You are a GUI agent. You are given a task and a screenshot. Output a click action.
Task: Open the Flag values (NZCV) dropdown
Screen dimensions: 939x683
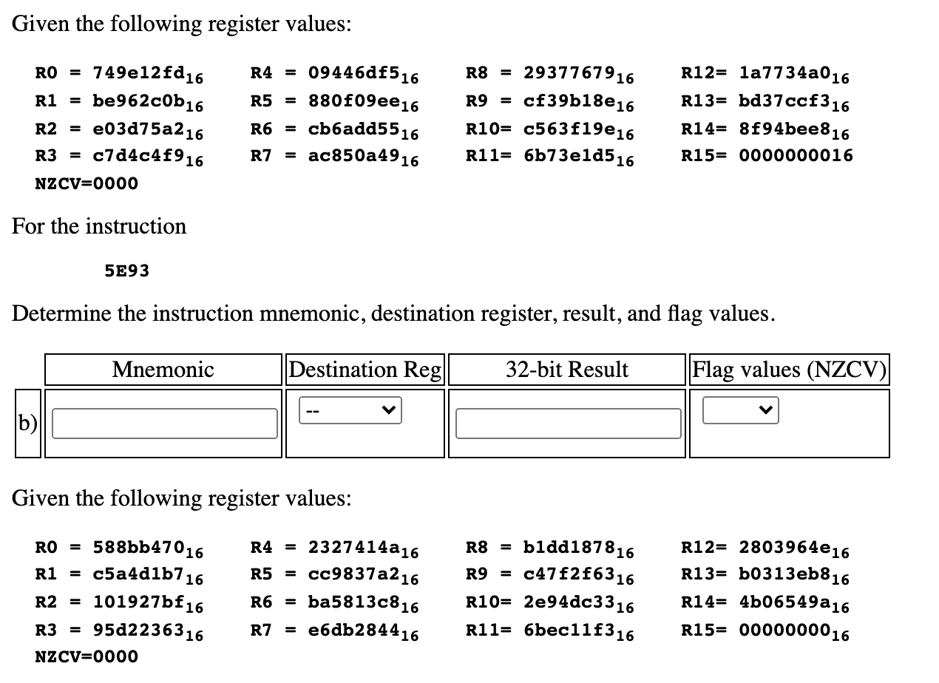741,410
